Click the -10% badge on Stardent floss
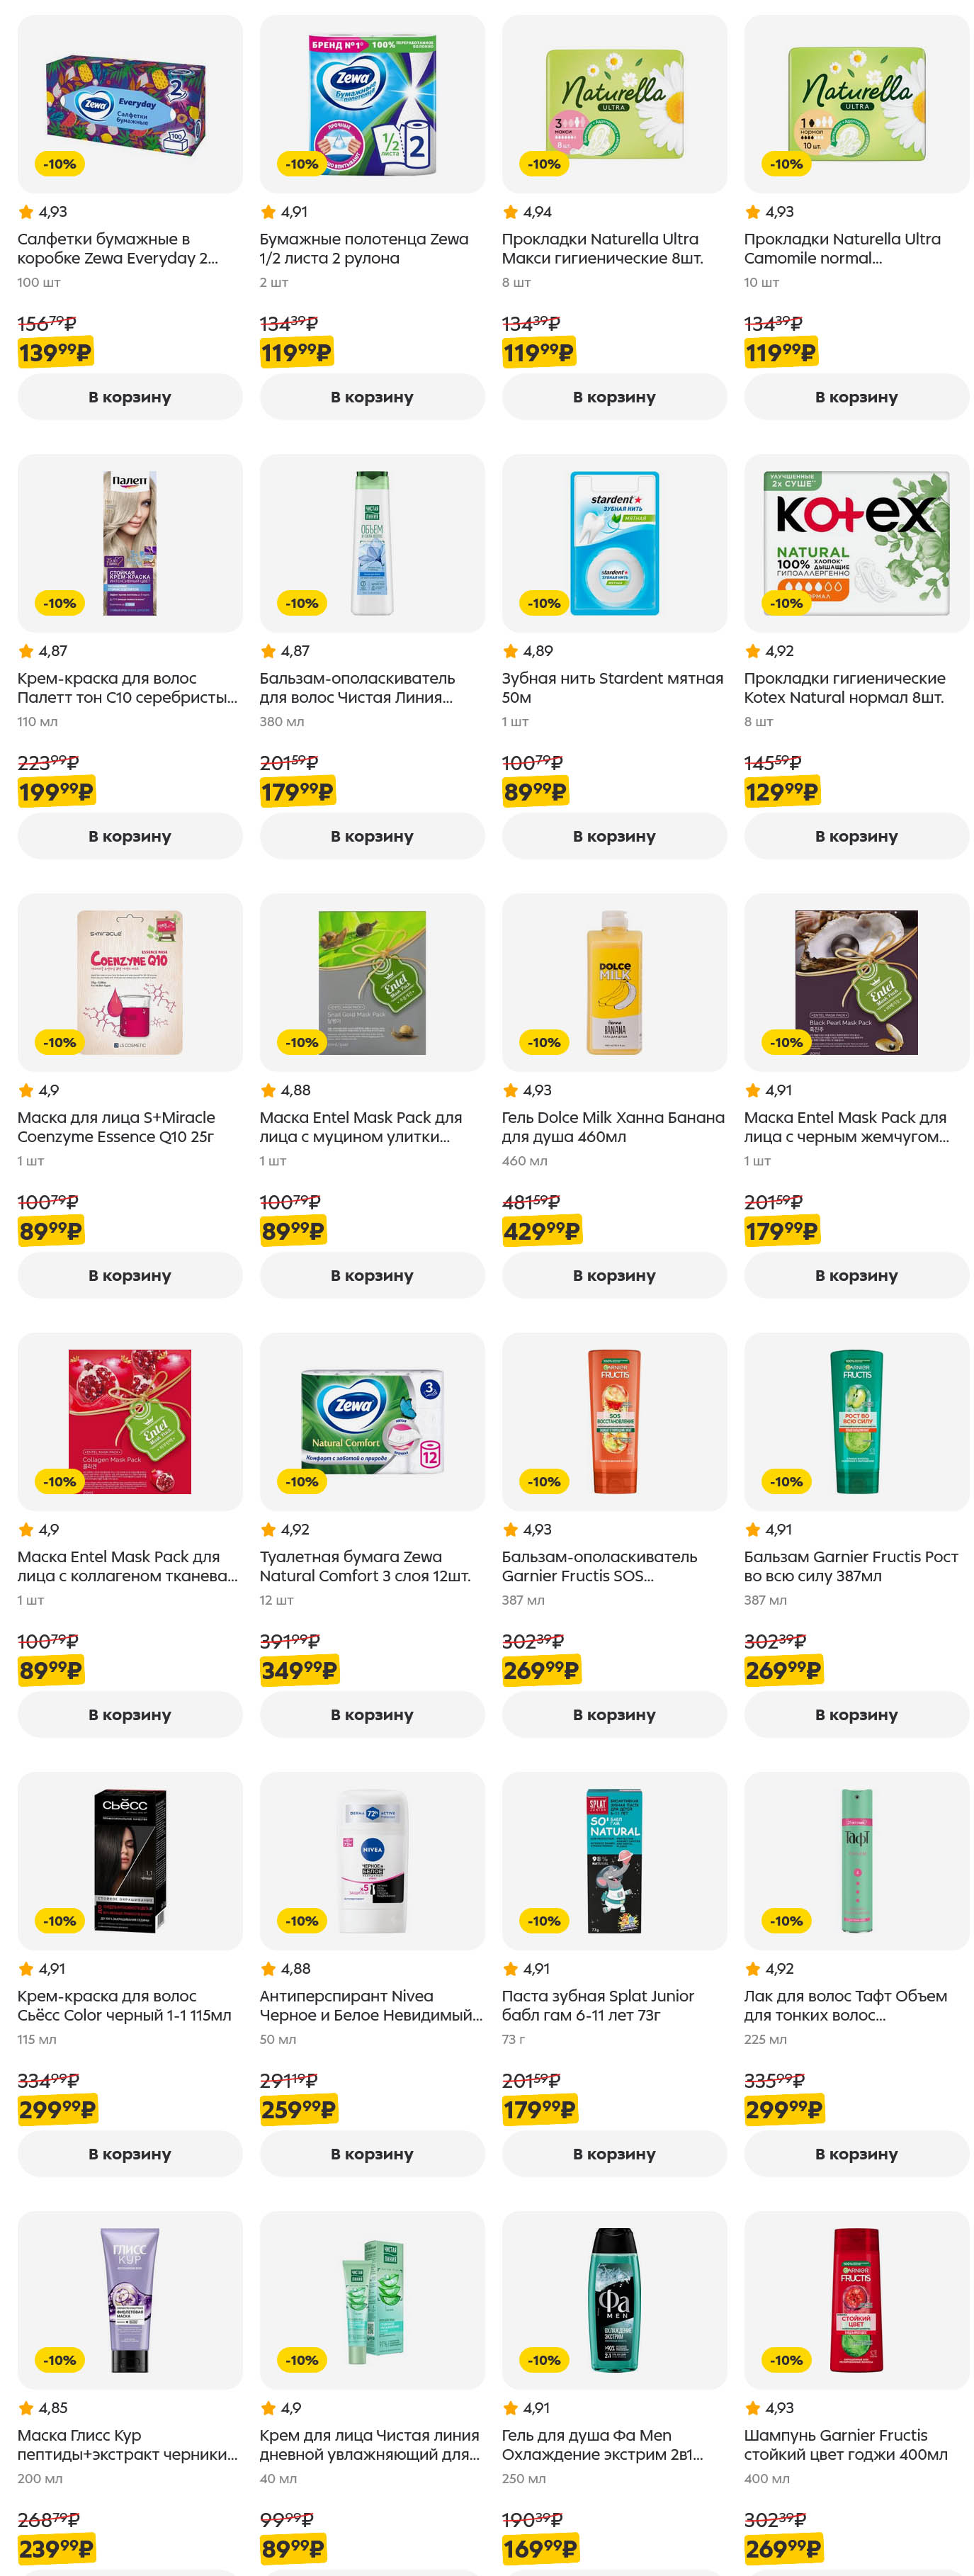The image size is (974, 2576). click(x=544, y=603)
